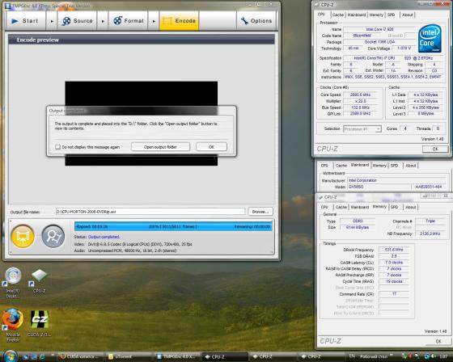Open the Processor #1 selection dropdown

coord(362,129)
